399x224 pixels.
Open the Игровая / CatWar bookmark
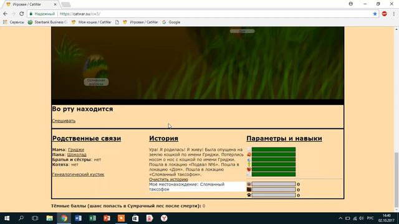coord(141,22)
